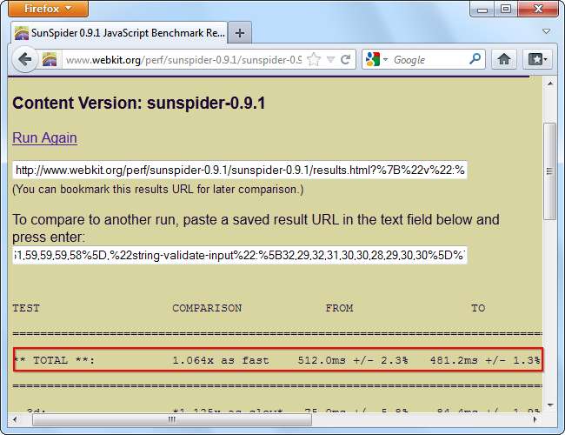Select the SunSpider 0.9.1 JavaScript Benchmark tab
The image size is (565, 435).
tap(119, 33)
